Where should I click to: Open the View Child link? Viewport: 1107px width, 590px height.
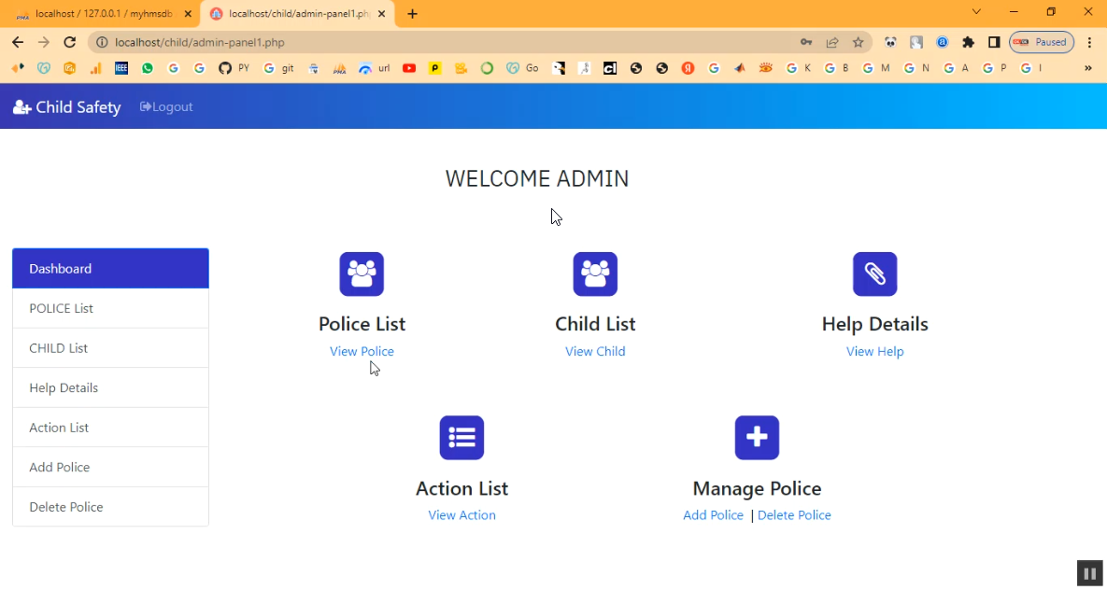pos(595,351)
